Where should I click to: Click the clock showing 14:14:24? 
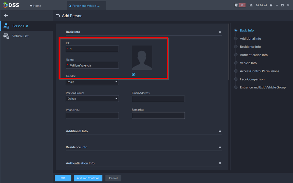coord(261,5)
